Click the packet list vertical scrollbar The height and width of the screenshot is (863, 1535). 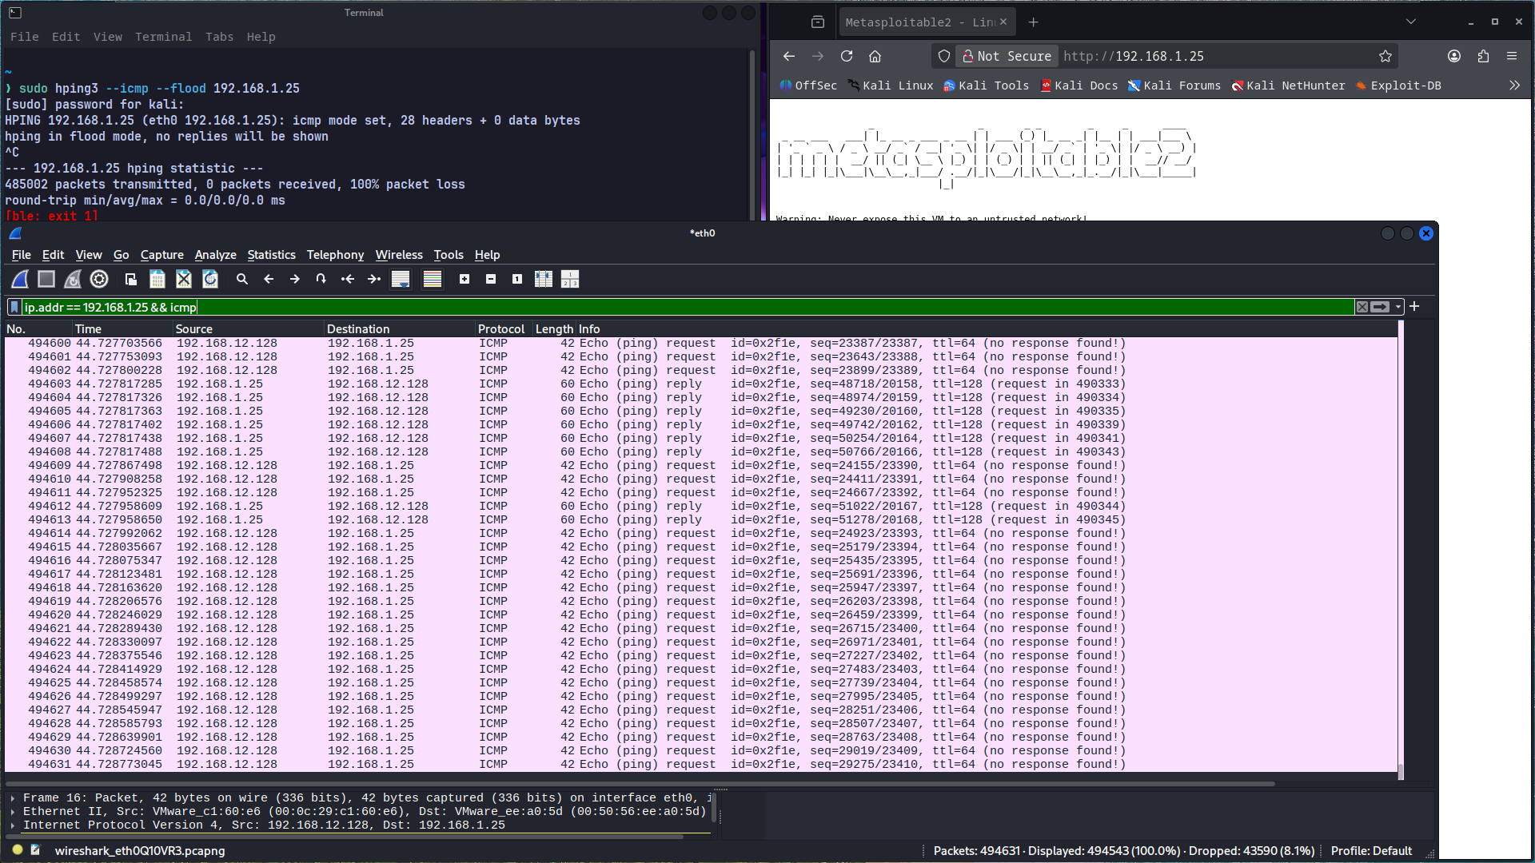[x=1401, y=551]
